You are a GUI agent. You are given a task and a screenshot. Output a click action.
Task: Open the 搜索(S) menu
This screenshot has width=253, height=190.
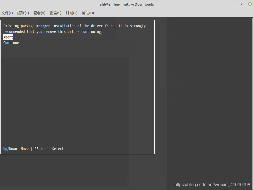[55, 13]
